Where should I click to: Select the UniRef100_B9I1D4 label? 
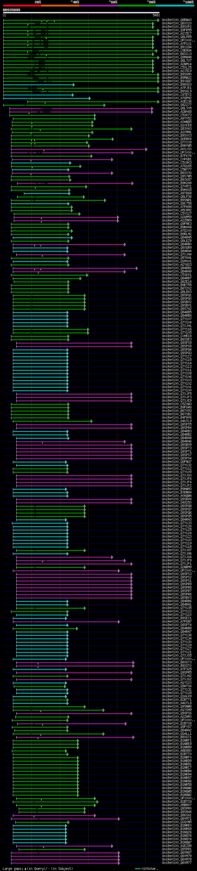pyautogui.click(x=177, y=47)
